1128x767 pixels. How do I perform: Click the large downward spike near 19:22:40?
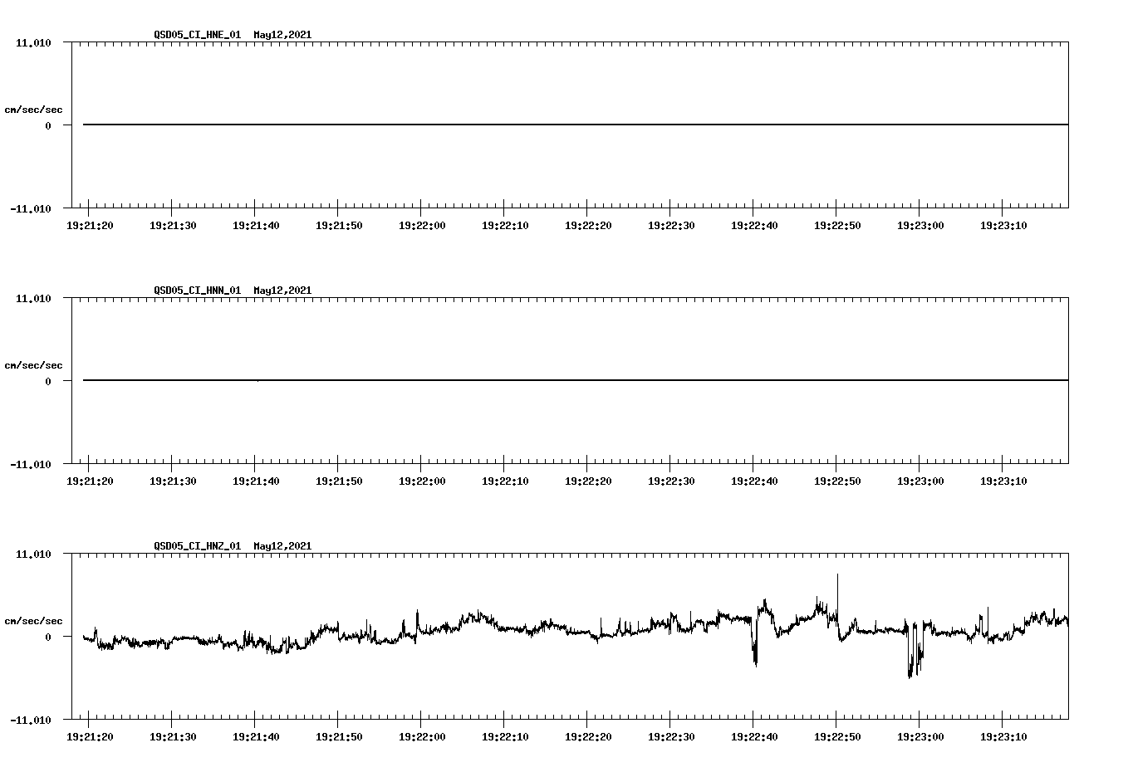click(754, 656)
